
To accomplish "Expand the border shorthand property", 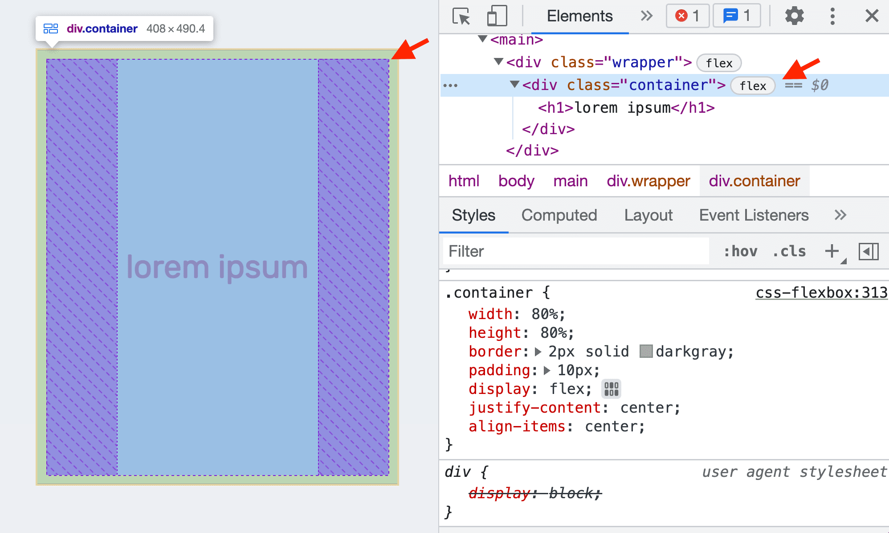I will 541,352.
